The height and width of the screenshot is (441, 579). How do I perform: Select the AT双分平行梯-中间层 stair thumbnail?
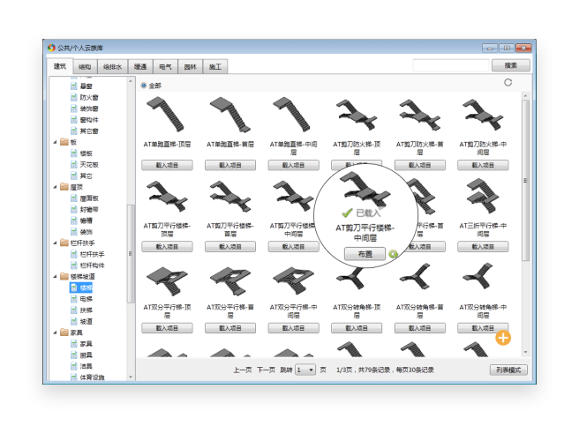point(293,280)
